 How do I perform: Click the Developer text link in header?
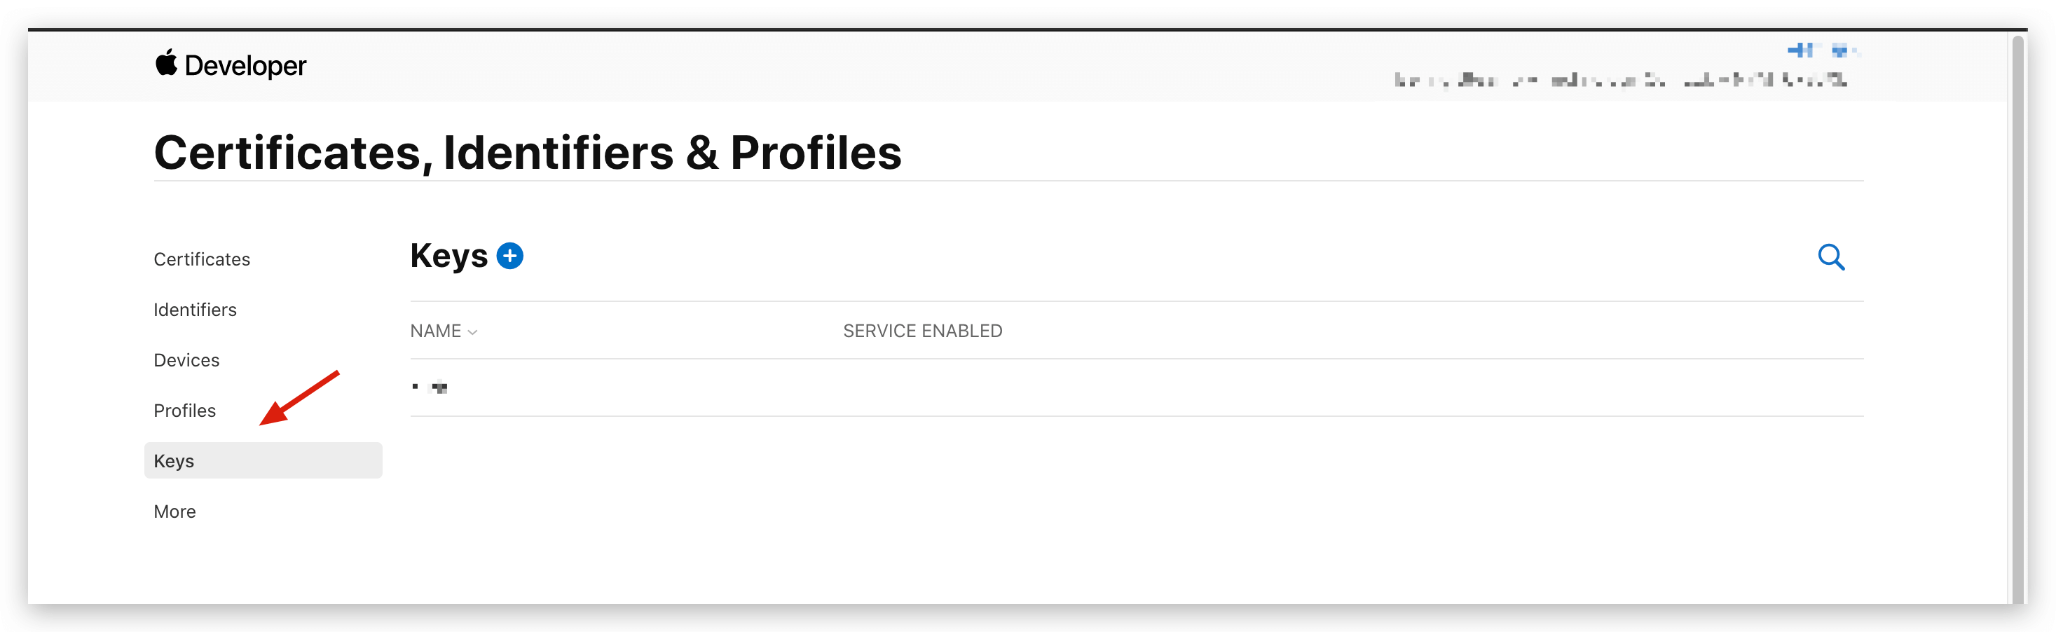coord(245,65)
